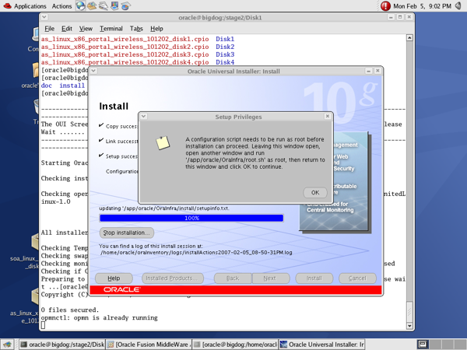The image size is (467, 350).
Task: Launch spreadsheet icon in panel
Action: tap(125, 5)
